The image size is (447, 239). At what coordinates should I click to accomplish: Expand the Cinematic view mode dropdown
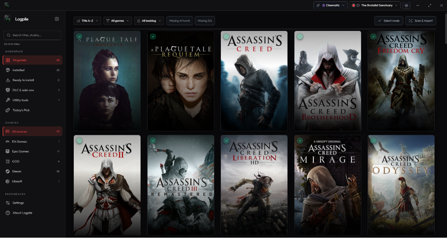click(x=331, y=5)
